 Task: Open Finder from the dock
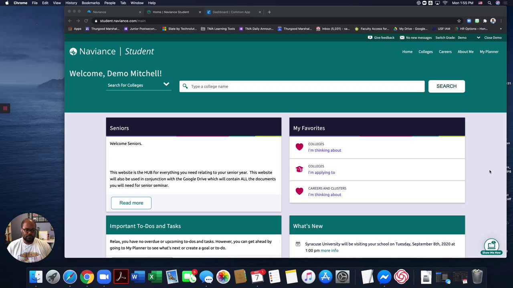pyautogui.click(x=36, y=277)
